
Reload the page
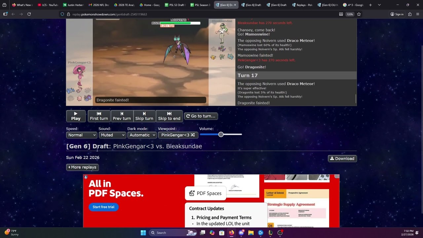tap(29, 14)
